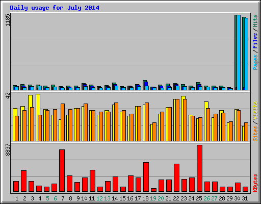Click the 42 axis value label
The width and height of the screenshot is (261, 204).
coord(8,96)
